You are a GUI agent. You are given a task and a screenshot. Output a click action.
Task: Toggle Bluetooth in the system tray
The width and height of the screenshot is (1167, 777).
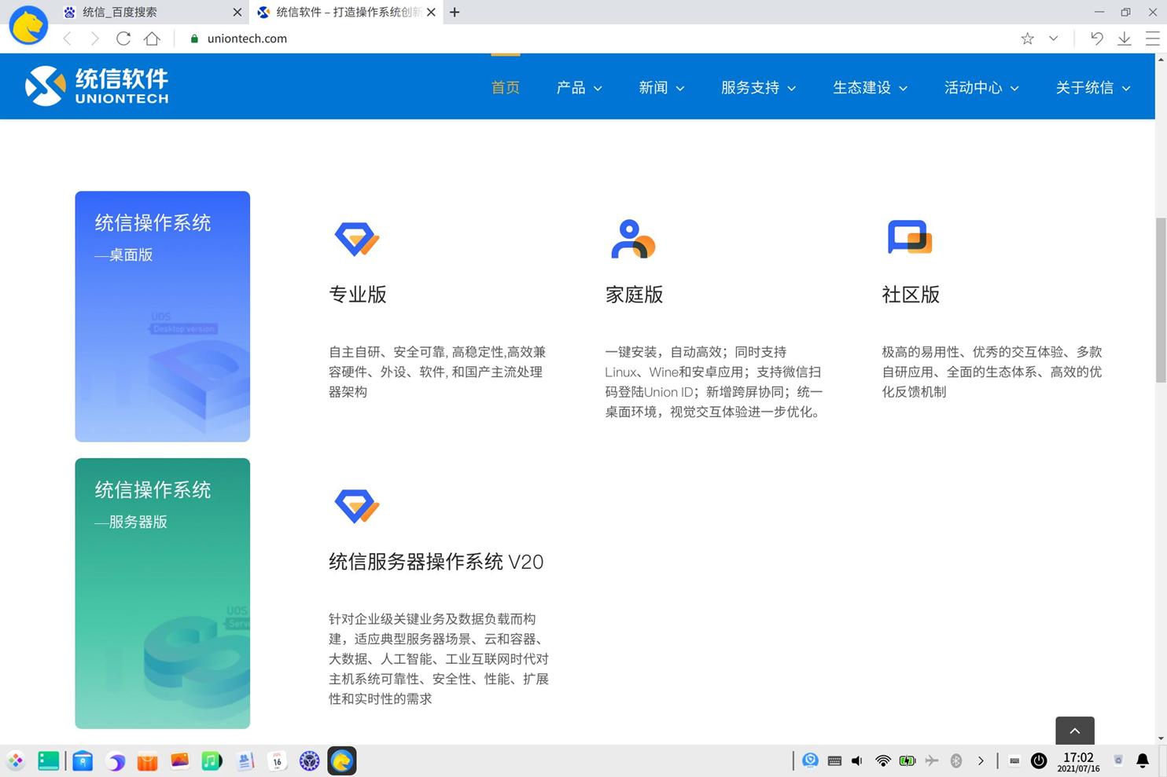(x=956, y=761)
